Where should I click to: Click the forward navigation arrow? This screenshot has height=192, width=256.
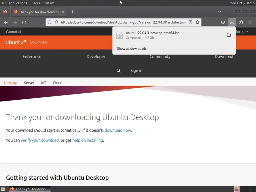tap(15, 22)
